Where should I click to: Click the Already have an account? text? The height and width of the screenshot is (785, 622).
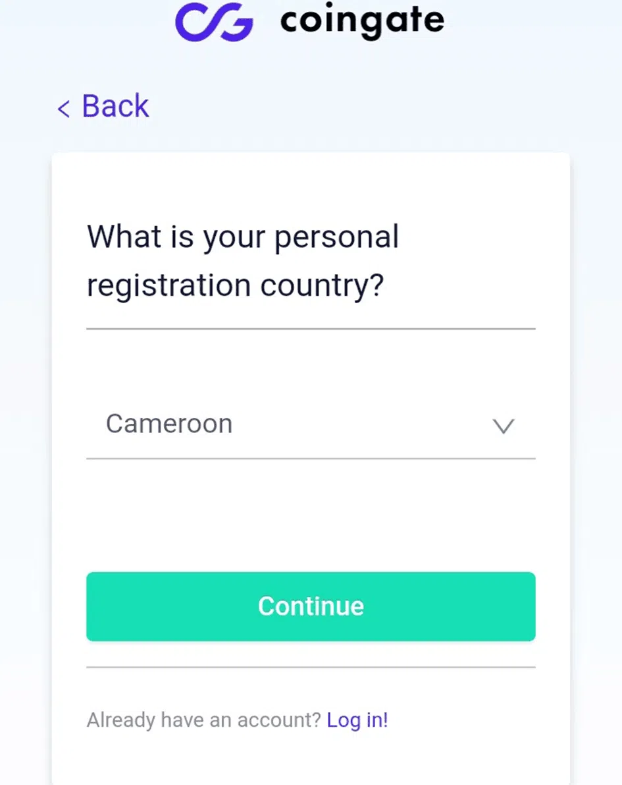coord(203,720)
